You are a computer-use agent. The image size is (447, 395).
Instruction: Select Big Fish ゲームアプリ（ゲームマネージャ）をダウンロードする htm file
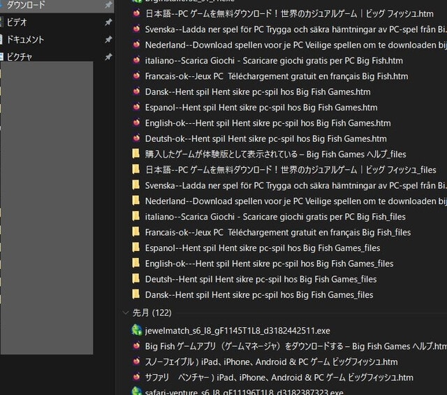point(296,346)
